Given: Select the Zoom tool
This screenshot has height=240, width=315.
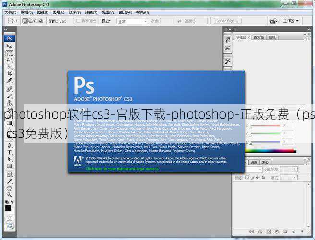Looking at the screenshot, I should pos(9,195).
